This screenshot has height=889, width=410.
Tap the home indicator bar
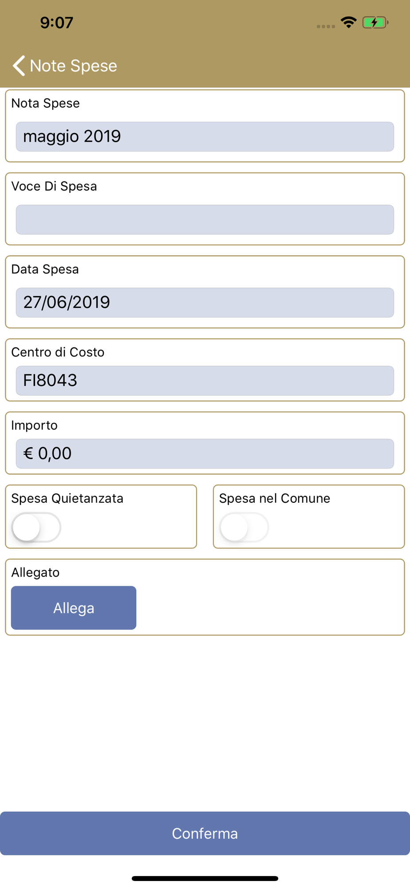(x=205, y=878)
